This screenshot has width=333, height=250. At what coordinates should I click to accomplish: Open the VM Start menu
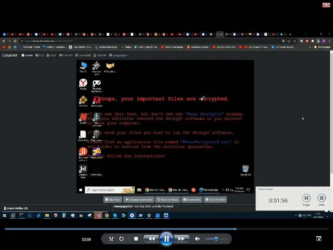[81, 190]
